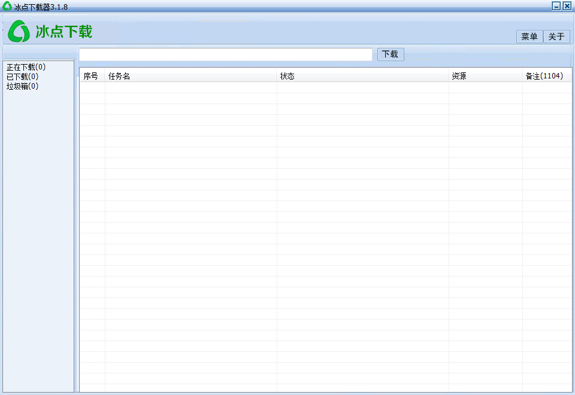Screen dimensions: 575x395
Task: Click the 冰点下载器3.1.8 title bar text
Action: pos(41,7)
